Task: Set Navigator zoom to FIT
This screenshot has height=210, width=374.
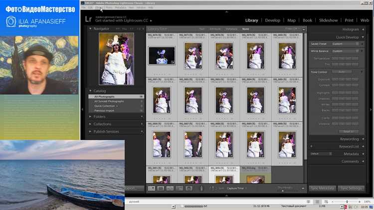Action: (x=117, y=29)
